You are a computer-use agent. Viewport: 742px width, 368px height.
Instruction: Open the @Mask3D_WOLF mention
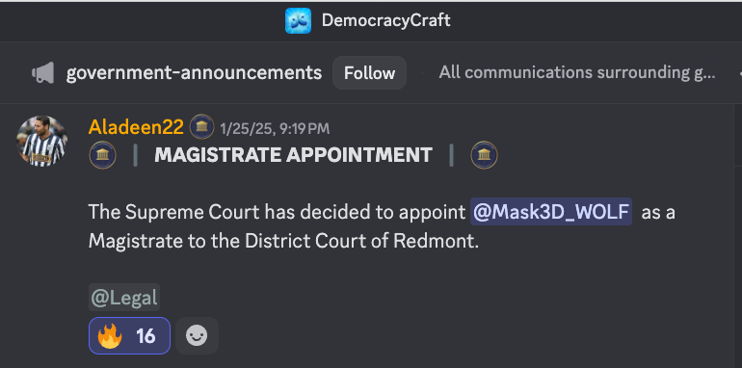point(551,212)
